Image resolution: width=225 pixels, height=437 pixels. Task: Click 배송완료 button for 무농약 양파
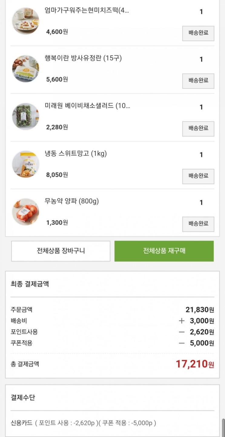point(198,224)
